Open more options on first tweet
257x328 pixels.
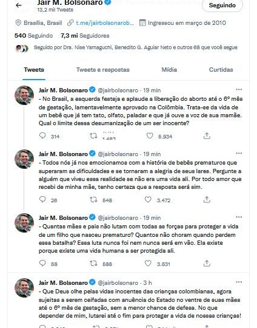click(x=239, y=89)
